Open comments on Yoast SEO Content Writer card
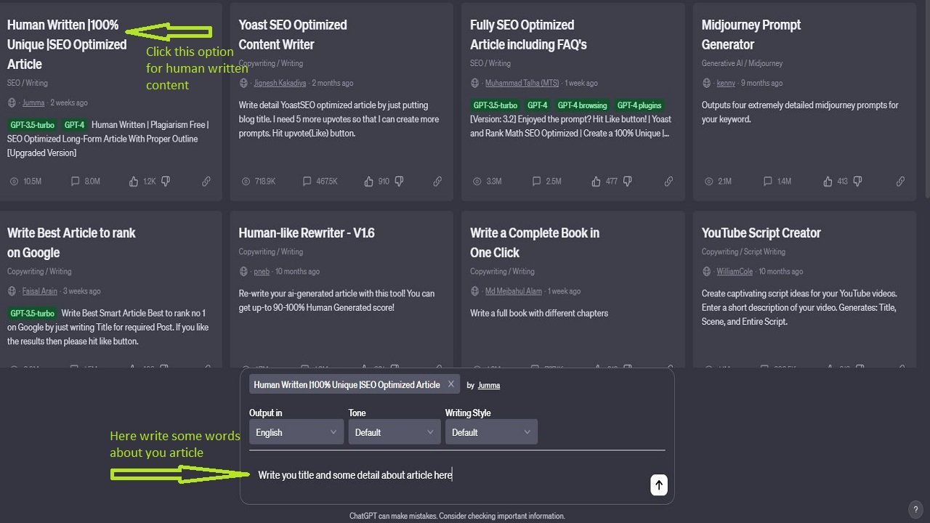This screenshot has width=930, height=523. click(307, 181)
